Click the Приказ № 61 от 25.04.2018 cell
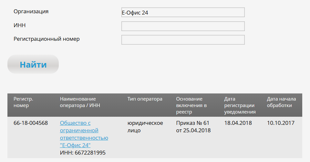The height and width of the screenshot is (162, 310). click(193, 127)
